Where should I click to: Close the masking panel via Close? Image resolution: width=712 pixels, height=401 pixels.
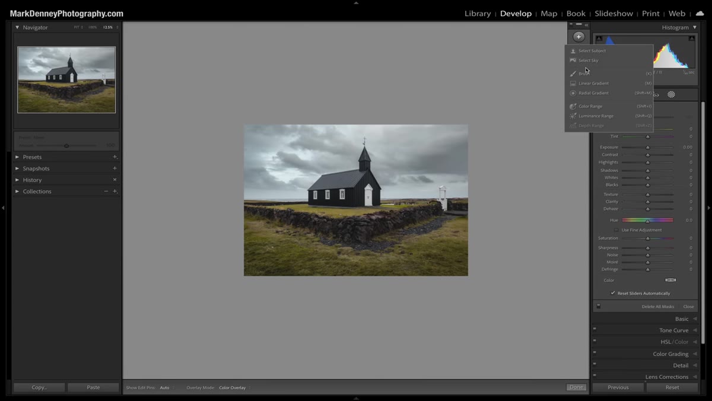688,307
